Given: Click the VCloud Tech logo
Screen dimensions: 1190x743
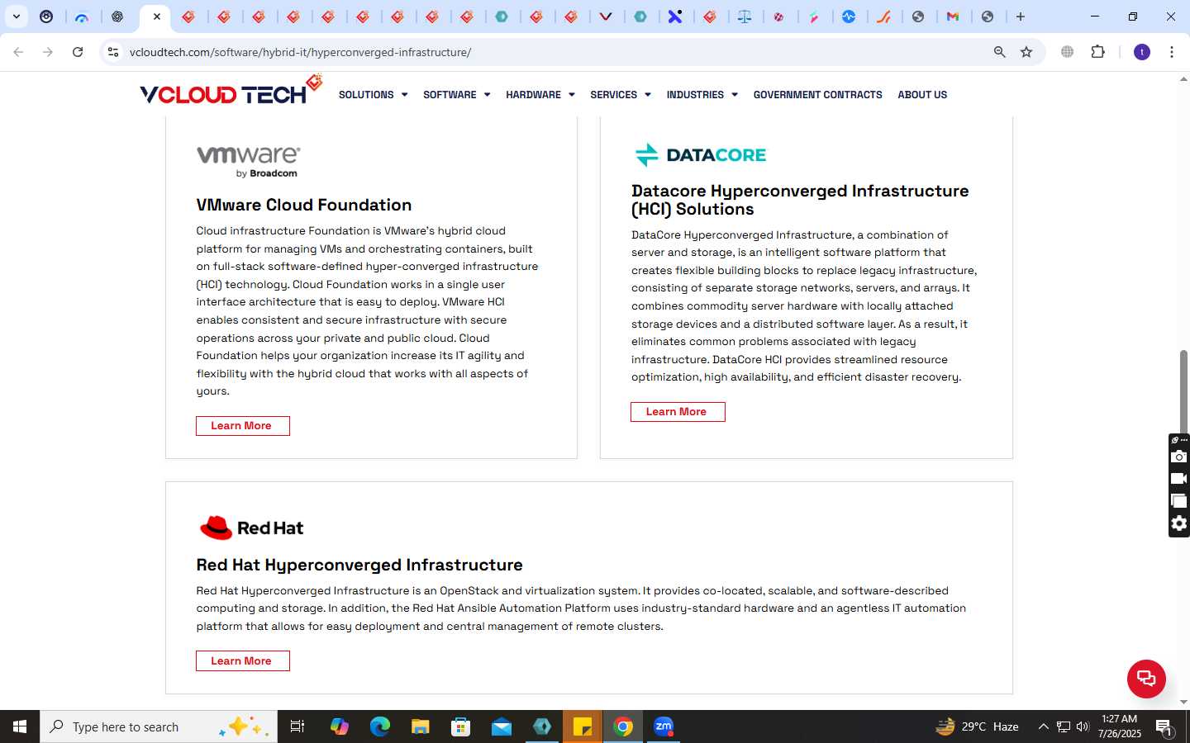Looking at the screenshot, I should [x=231, y=91].
